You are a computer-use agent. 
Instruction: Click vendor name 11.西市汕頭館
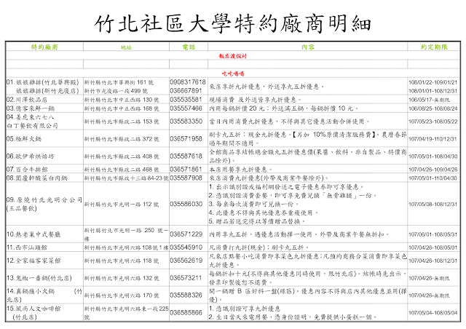coord(27,247)
